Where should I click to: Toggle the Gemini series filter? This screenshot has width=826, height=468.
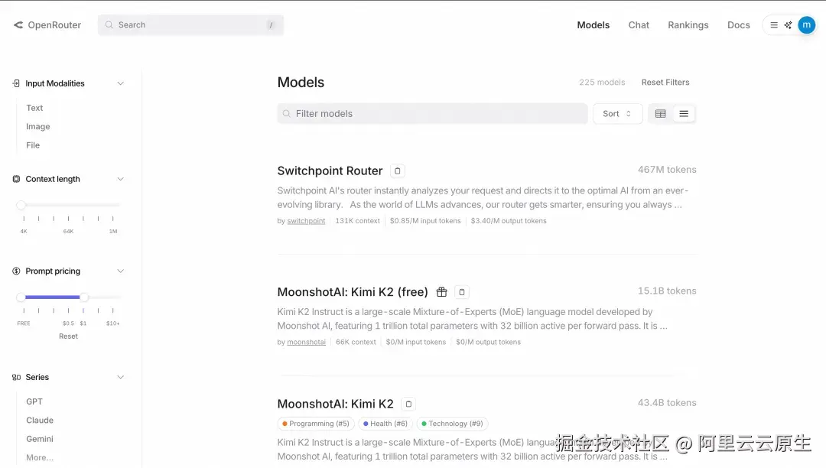[40, 439]
